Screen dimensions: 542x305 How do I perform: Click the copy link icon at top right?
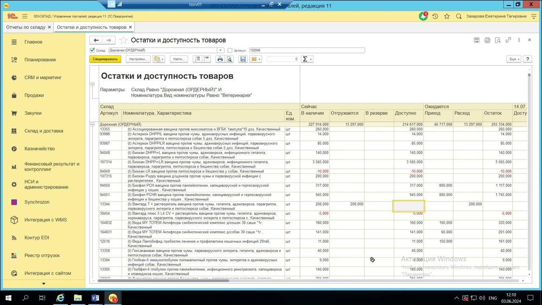tap(508, 40)
